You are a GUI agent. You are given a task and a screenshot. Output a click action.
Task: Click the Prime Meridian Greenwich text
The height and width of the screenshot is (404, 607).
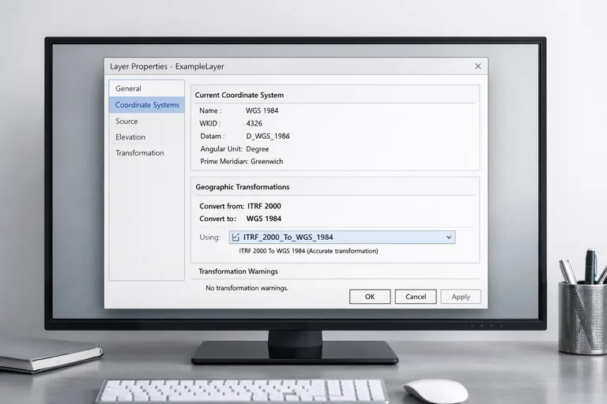pyautogui.click(x=242, y=162)
